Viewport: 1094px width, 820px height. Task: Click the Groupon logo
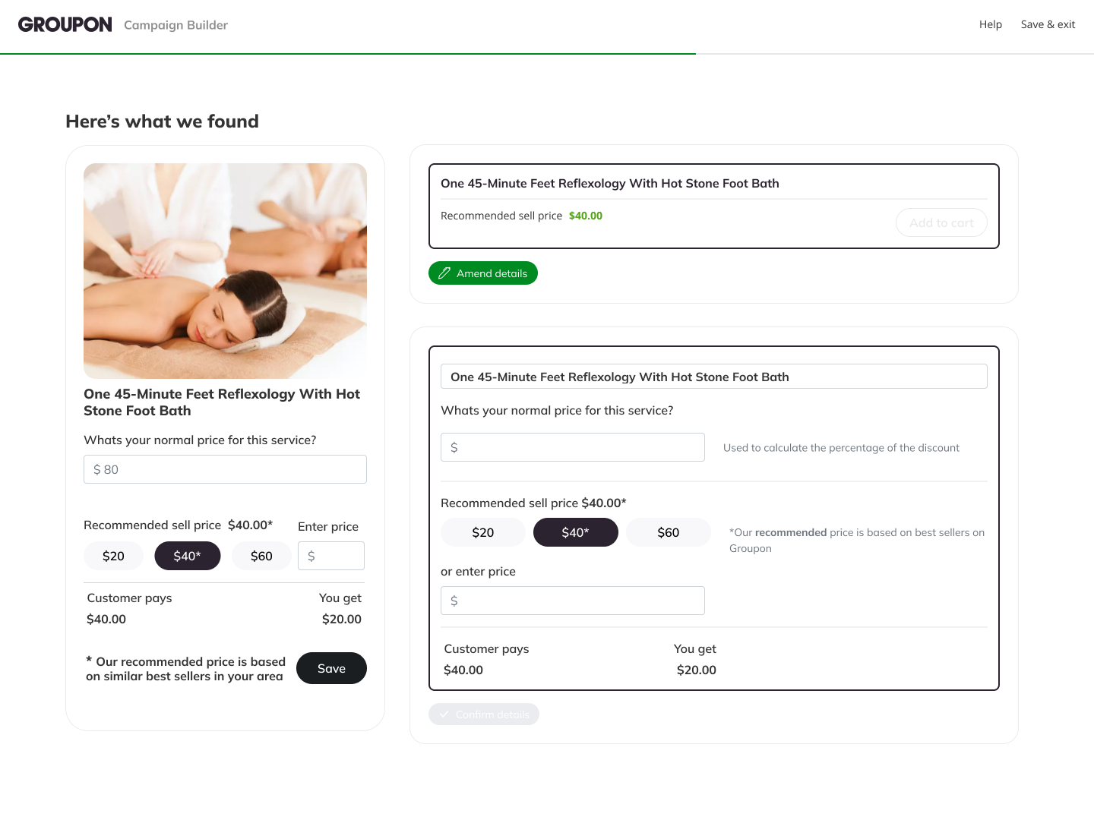click(65, 25)
